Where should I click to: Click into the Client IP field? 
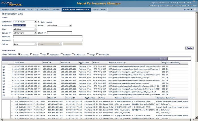(59, 33)
